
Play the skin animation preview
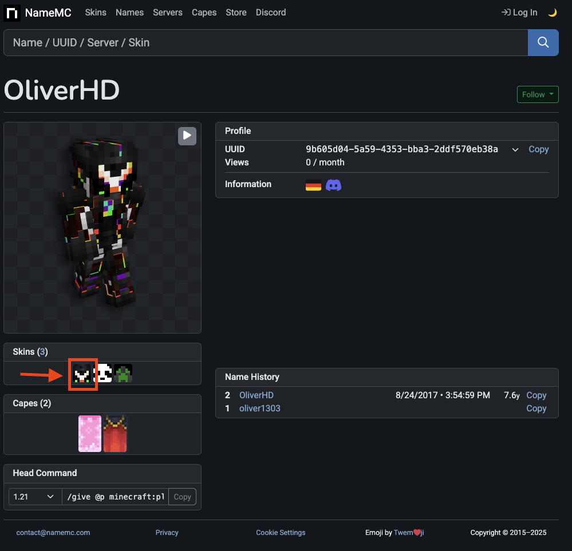pos(187,136)
